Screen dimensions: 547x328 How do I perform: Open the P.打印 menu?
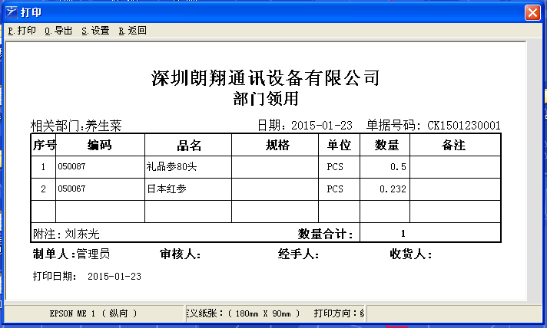coord(22,31)
